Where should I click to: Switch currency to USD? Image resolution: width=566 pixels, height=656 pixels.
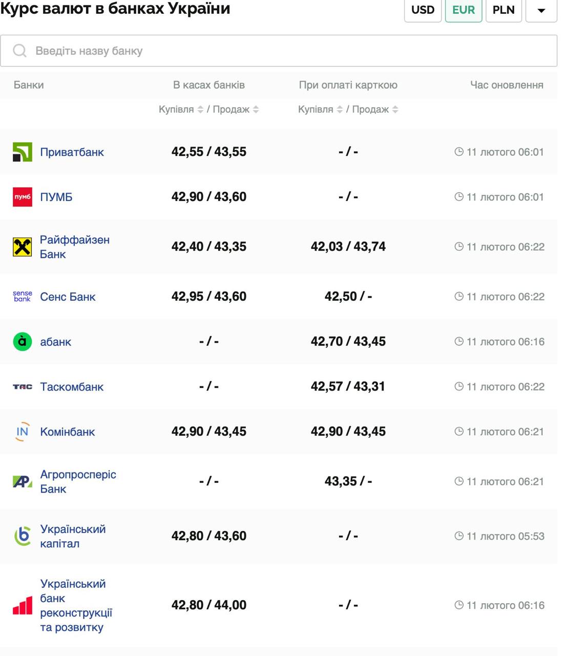point(423,10)
